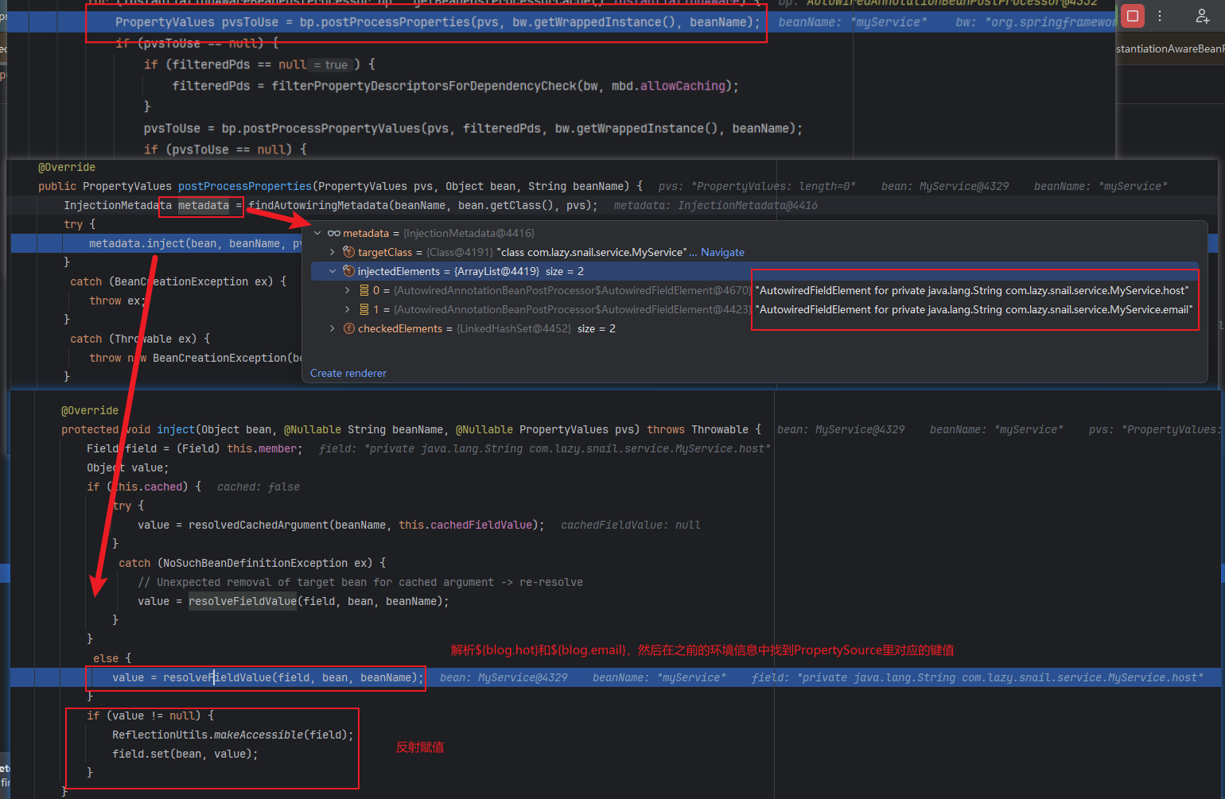The image size is (1225, 799).
Task: Click the value = resolveFieldValue line in the else block
Action: (x=268, y=677)
